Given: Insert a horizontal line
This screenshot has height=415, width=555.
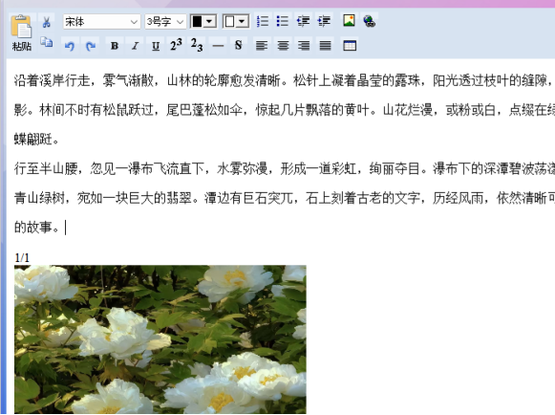Looking at the screenshot, I should pyautogui.click(x=218, y=46).
